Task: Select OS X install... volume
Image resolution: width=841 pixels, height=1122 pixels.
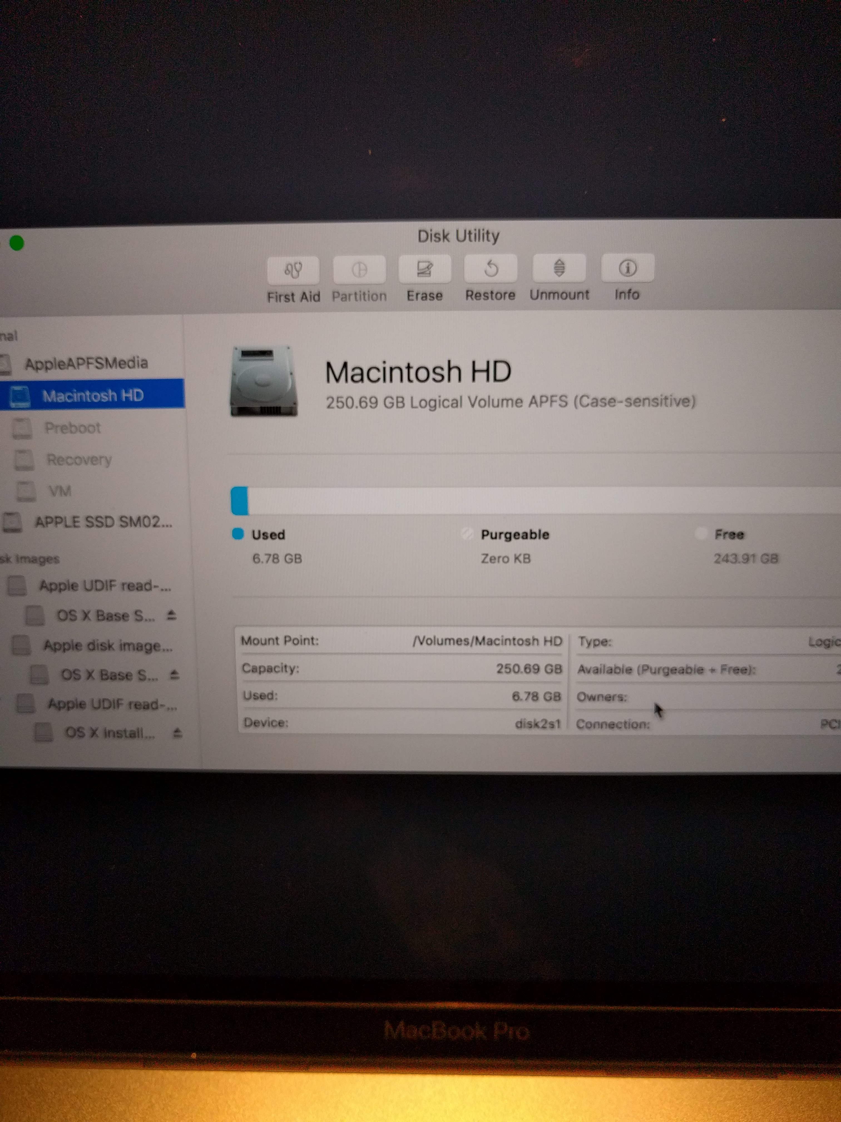Action: pos(110,733)
